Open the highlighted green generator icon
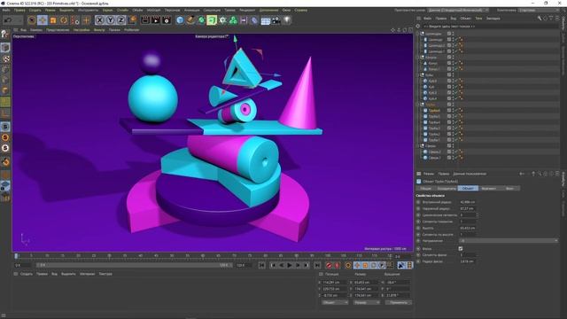The image size is (567, 319). pyautogui.click(x=212, y=20)
